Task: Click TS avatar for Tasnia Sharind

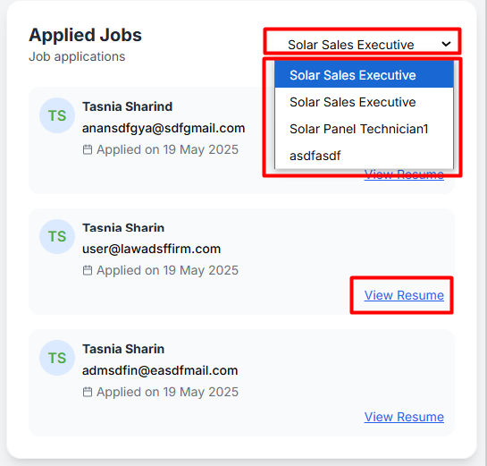Action: click(x=57, y=115)
